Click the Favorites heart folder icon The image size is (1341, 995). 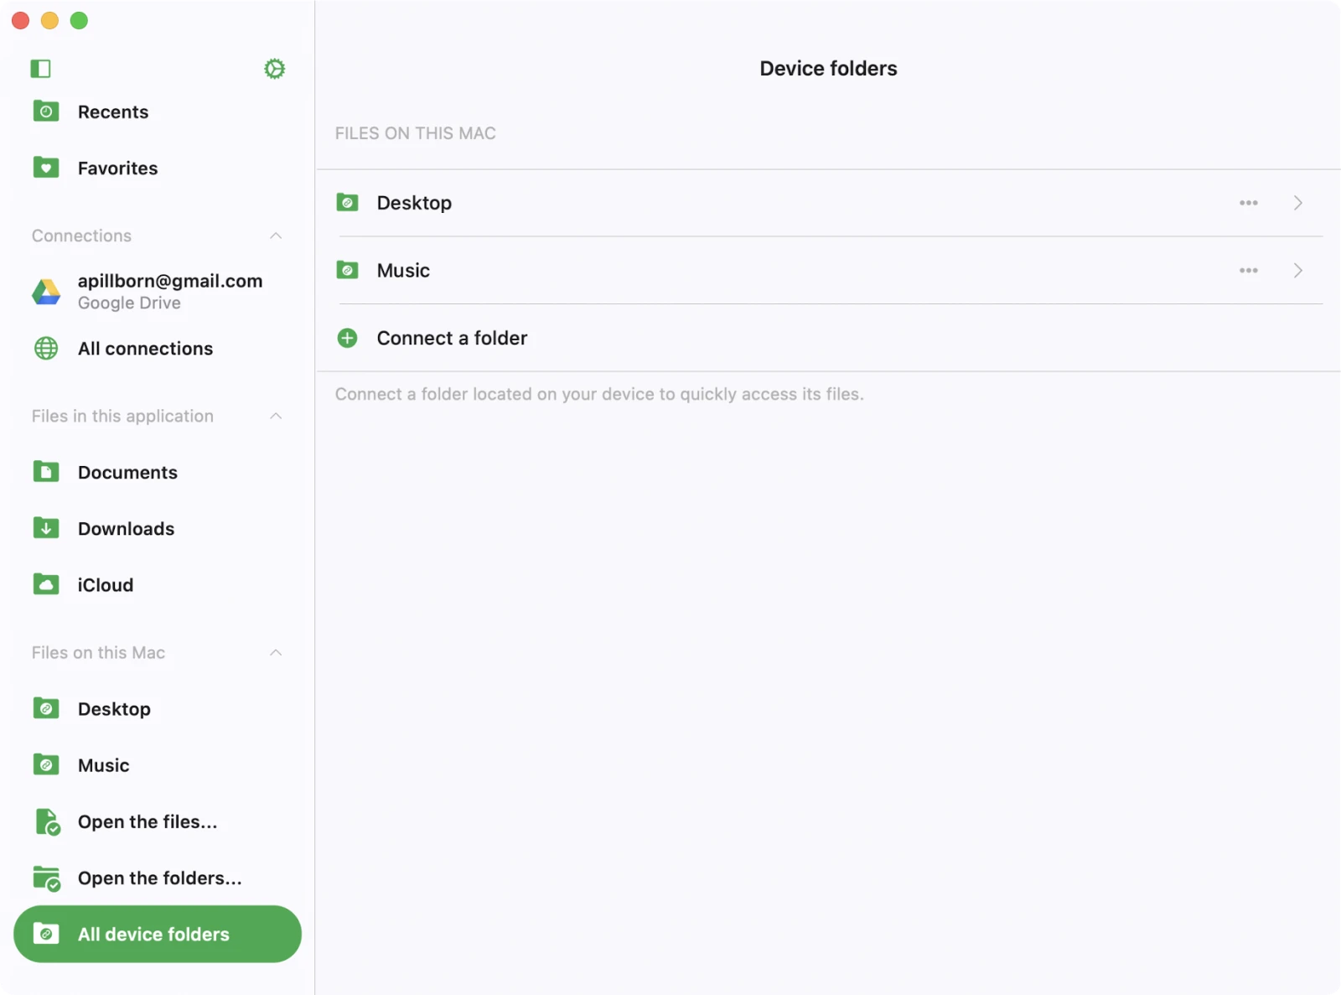tap(46, 168)
